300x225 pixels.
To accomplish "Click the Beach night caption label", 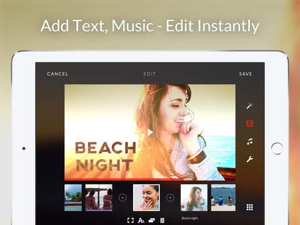I will (x=190, y=218).
